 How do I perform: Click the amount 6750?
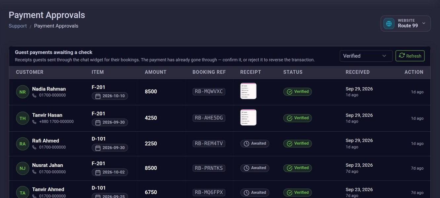(151, 192)
